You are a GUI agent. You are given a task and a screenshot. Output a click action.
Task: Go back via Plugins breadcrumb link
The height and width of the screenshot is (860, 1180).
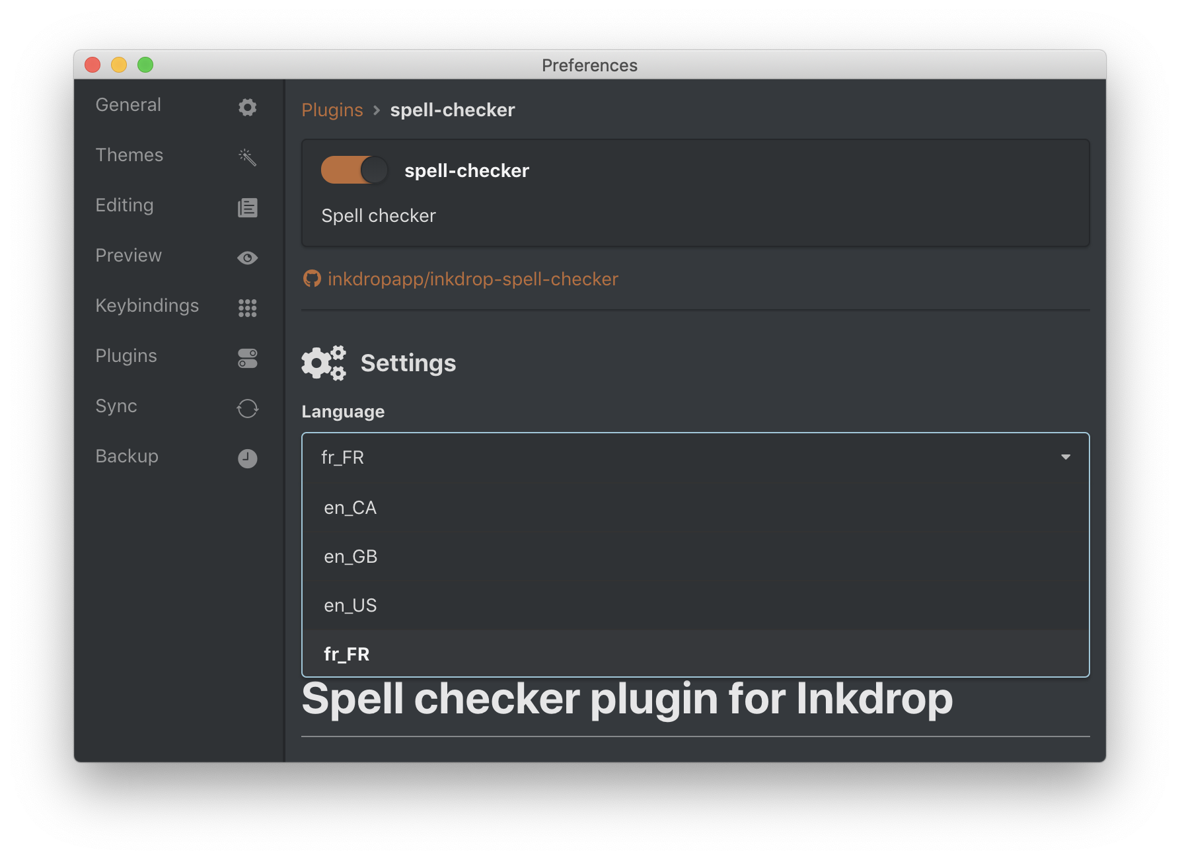pos(332,110)
